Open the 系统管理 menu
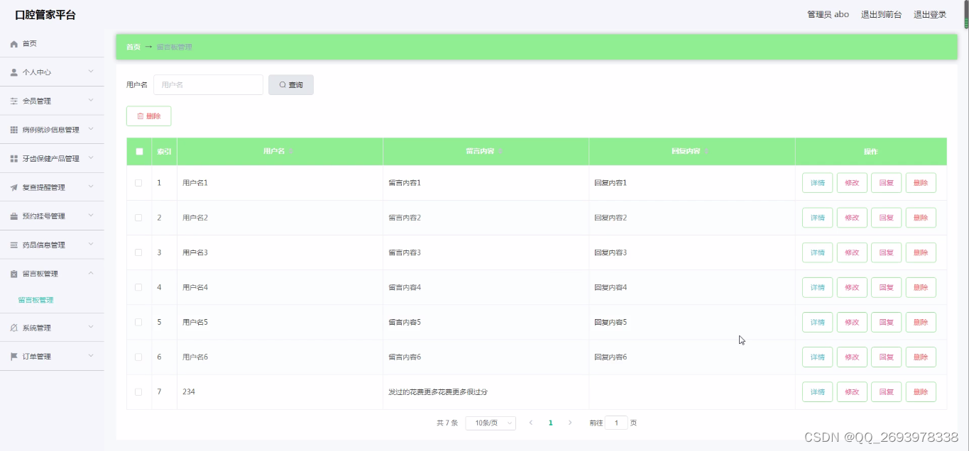Screen dimensions: 969x451 point(52,328)
